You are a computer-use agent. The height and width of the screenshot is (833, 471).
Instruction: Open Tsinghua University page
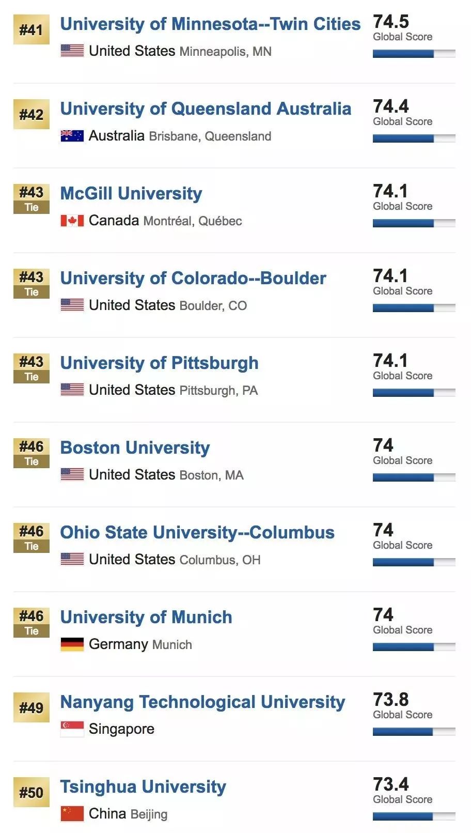point(143,786)
